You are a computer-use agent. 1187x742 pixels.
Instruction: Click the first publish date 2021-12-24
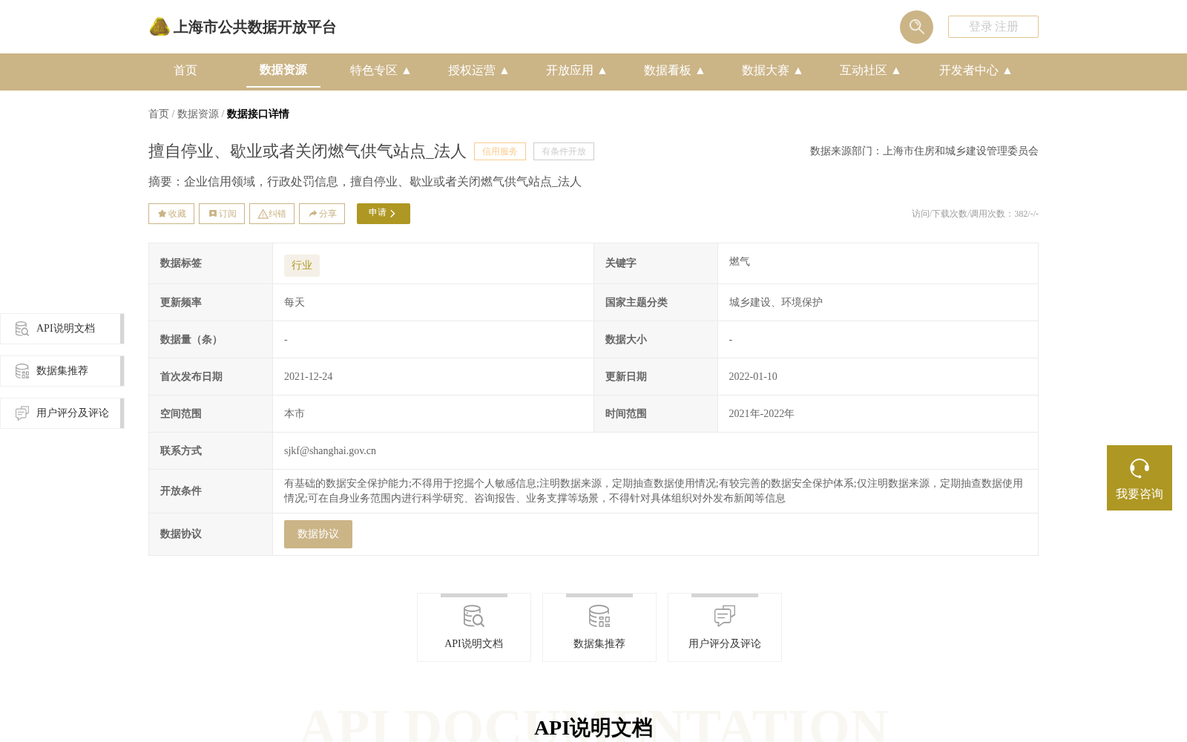309,376
